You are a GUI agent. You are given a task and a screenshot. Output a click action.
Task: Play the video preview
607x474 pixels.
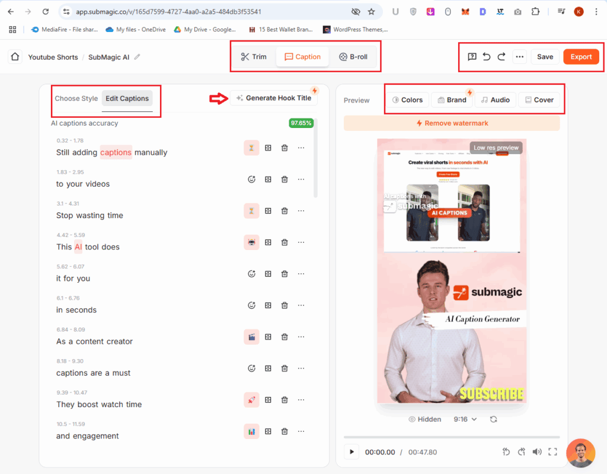352,452
